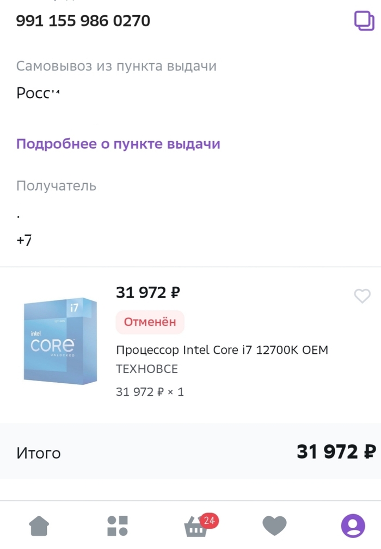Open the shopping cart
Image resolution: width=381 pixels, height=549 pixels.
(195, 527)
